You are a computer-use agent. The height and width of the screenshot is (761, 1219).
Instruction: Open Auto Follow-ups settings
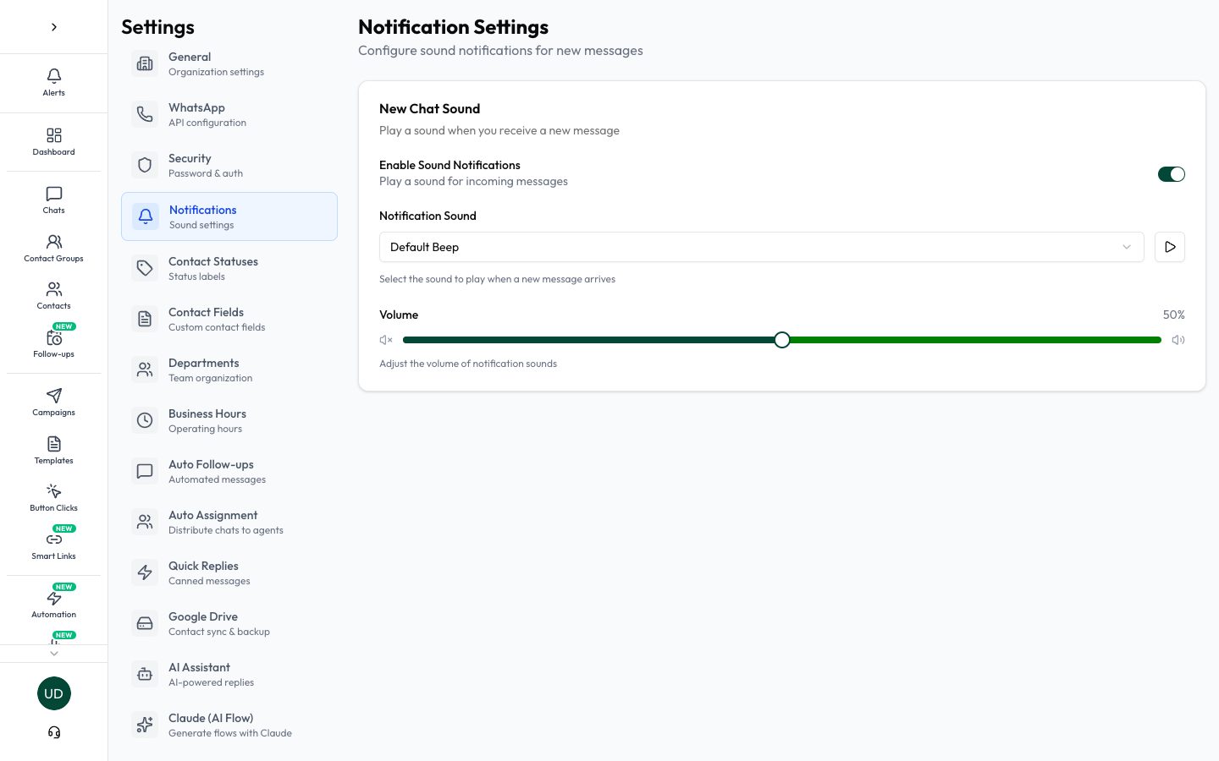point(229,471)
